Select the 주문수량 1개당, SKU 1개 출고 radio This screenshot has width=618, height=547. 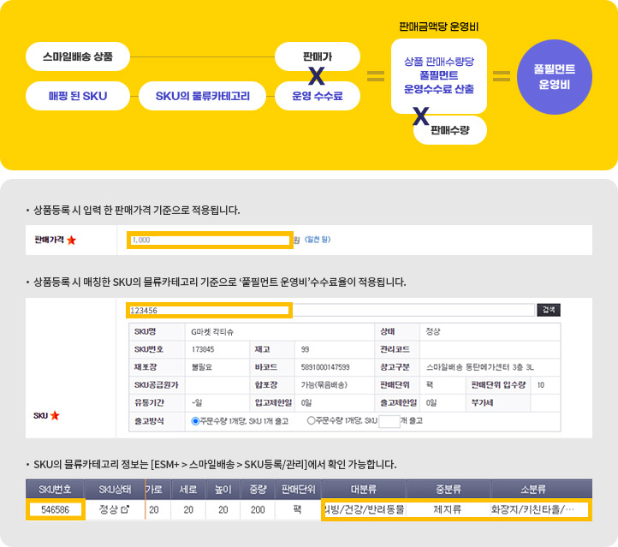click(196, 421)
